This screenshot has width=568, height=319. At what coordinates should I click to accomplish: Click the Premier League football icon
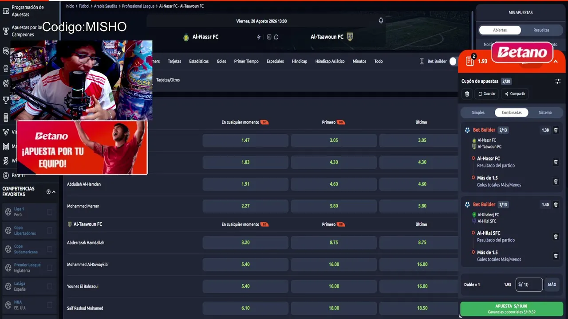point(8,268)
